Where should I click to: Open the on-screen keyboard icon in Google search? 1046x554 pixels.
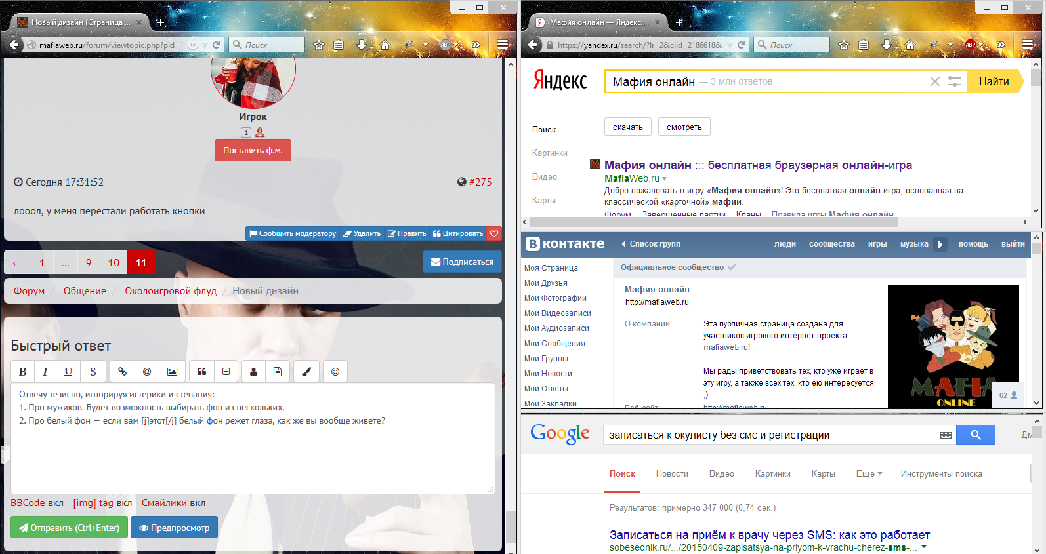pyautogui.click(x=946, y=435)
